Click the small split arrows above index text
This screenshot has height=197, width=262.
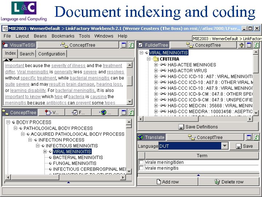point(8,60)
